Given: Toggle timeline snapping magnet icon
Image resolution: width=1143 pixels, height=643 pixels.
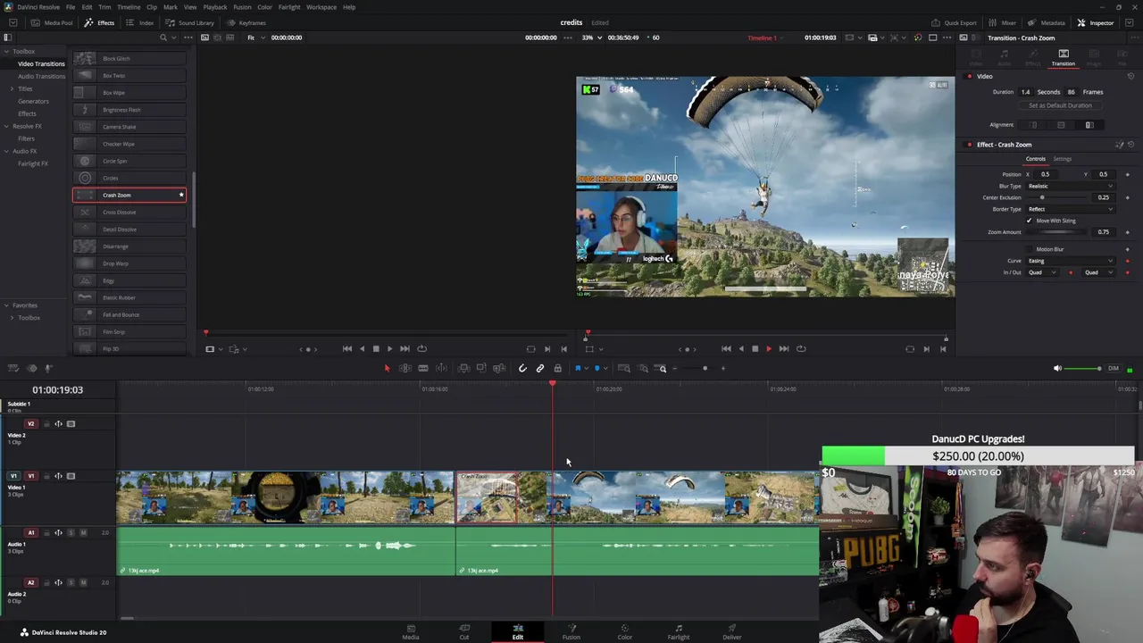Looking at the screenshot, I should (522, 368).
